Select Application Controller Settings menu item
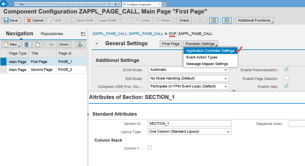Image resolution: width=305 pixels, height=166 pixels. coord(210,51)
